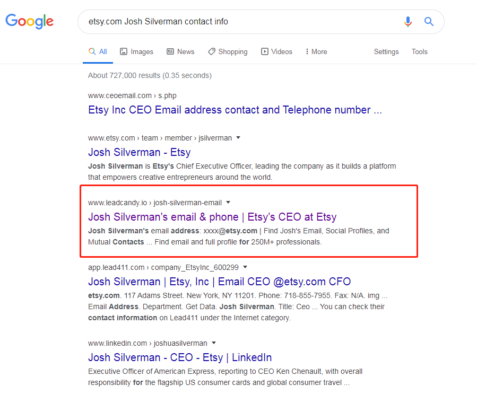
Task: Switch to the Shopping tab
Action: pos(228,51)
